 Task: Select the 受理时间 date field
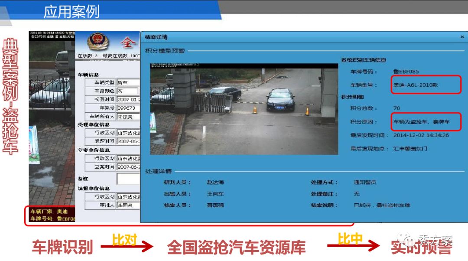128,141
